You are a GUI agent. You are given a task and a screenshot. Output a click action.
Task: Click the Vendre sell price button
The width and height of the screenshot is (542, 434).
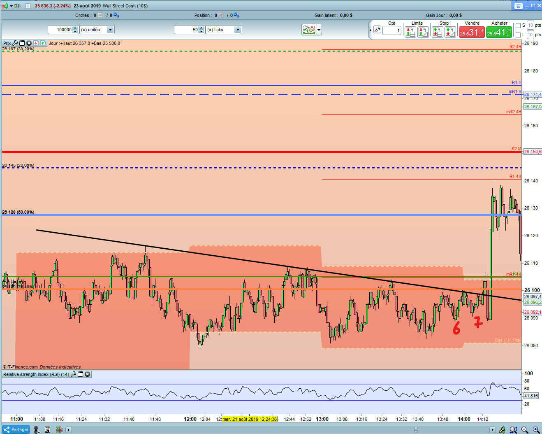472,32
